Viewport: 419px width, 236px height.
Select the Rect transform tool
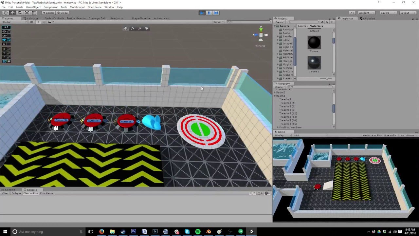pyautogui.click(x=34, y=13)
